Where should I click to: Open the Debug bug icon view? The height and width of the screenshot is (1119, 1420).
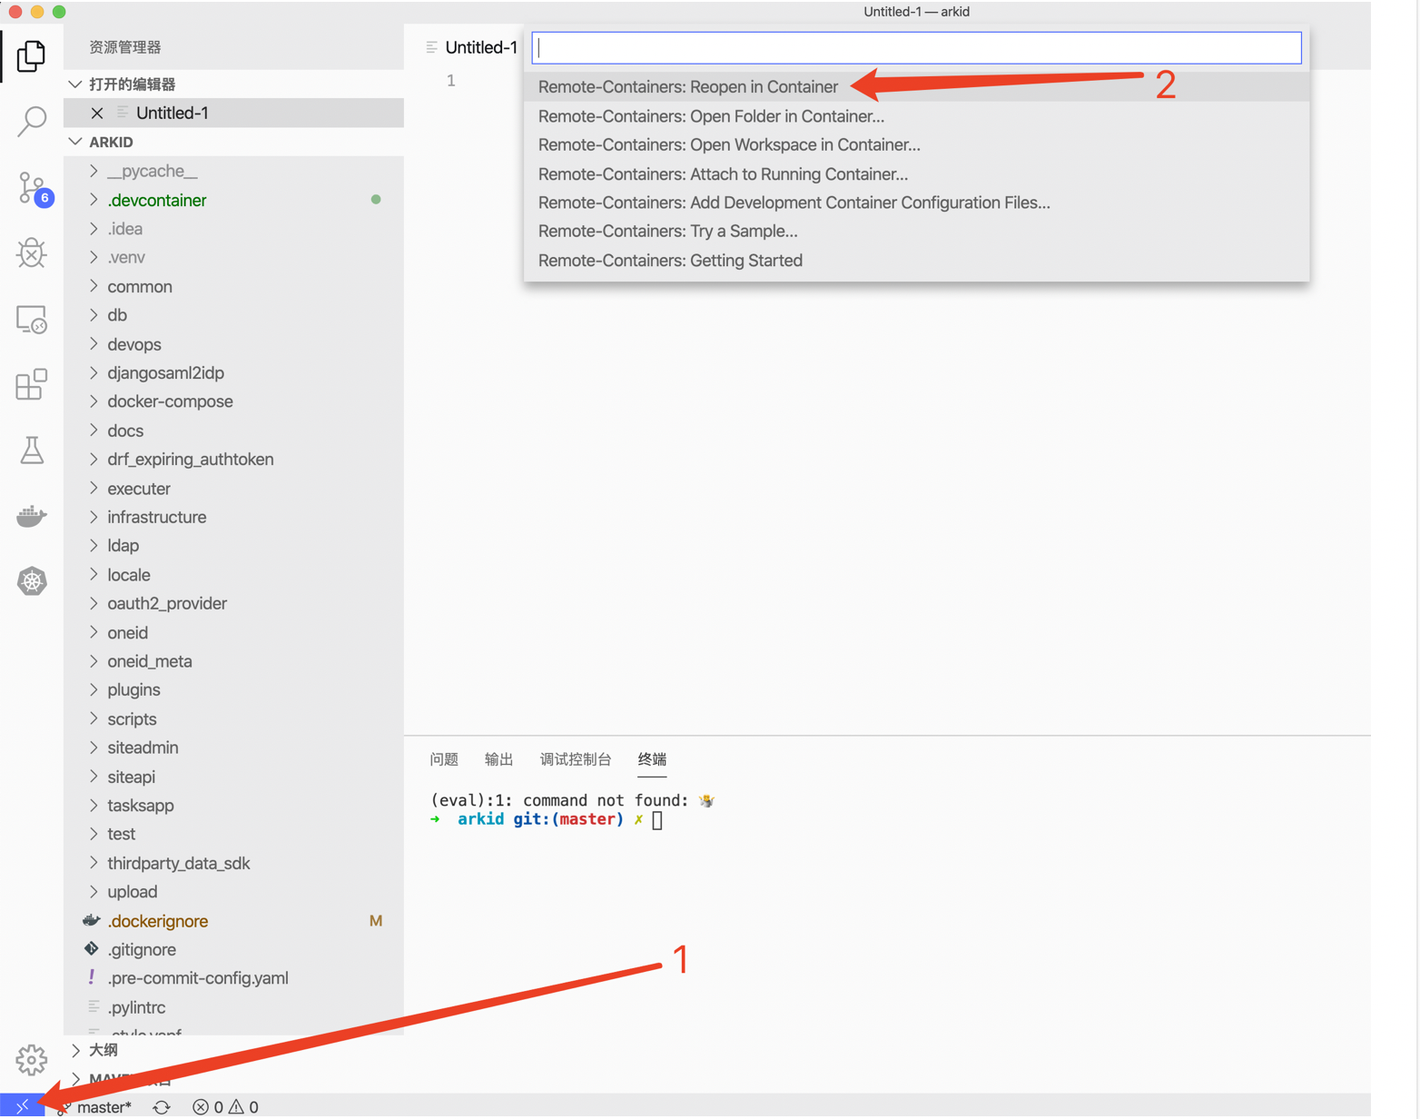[31, 253]
